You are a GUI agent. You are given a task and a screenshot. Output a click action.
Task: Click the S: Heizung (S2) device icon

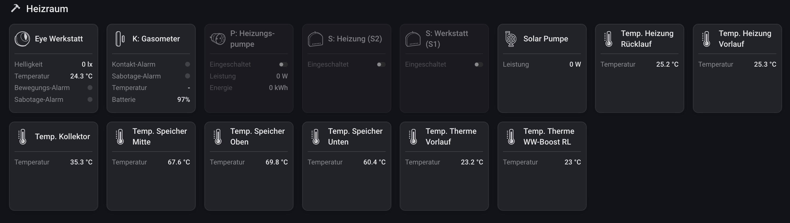(315, 39)
